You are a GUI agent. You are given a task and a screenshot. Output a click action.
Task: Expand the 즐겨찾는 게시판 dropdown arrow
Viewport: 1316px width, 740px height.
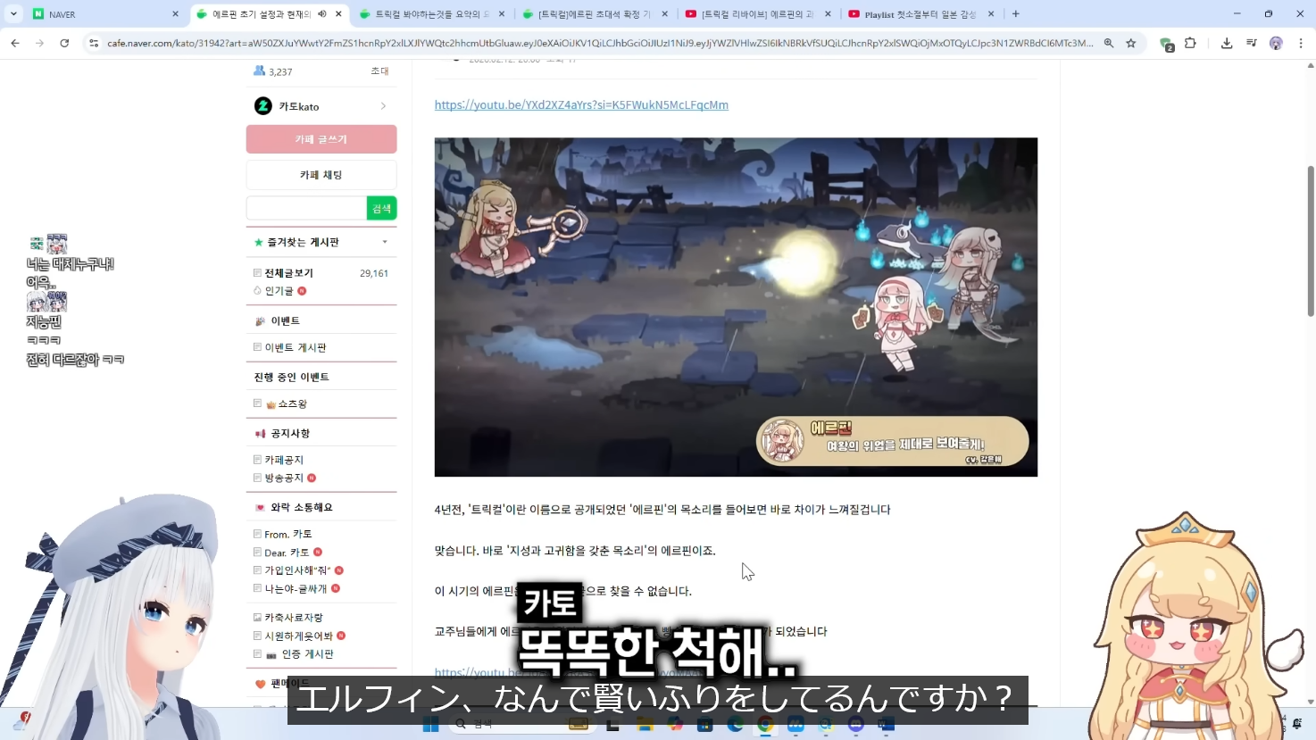point(385,242)
